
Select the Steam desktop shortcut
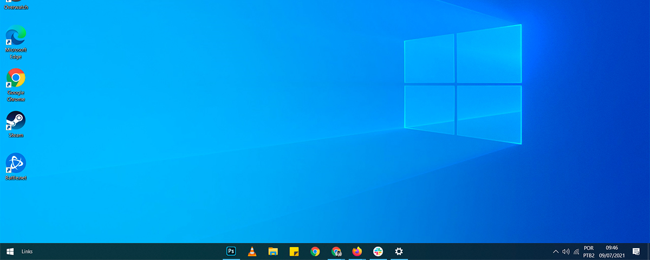click(x=16, y=125)
